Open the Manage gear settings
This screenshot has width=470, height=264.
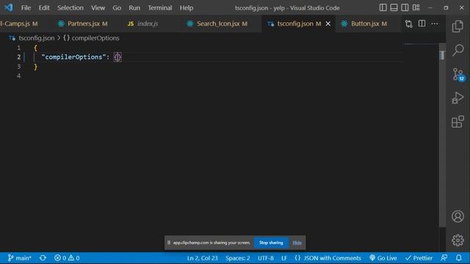[458, 240]
